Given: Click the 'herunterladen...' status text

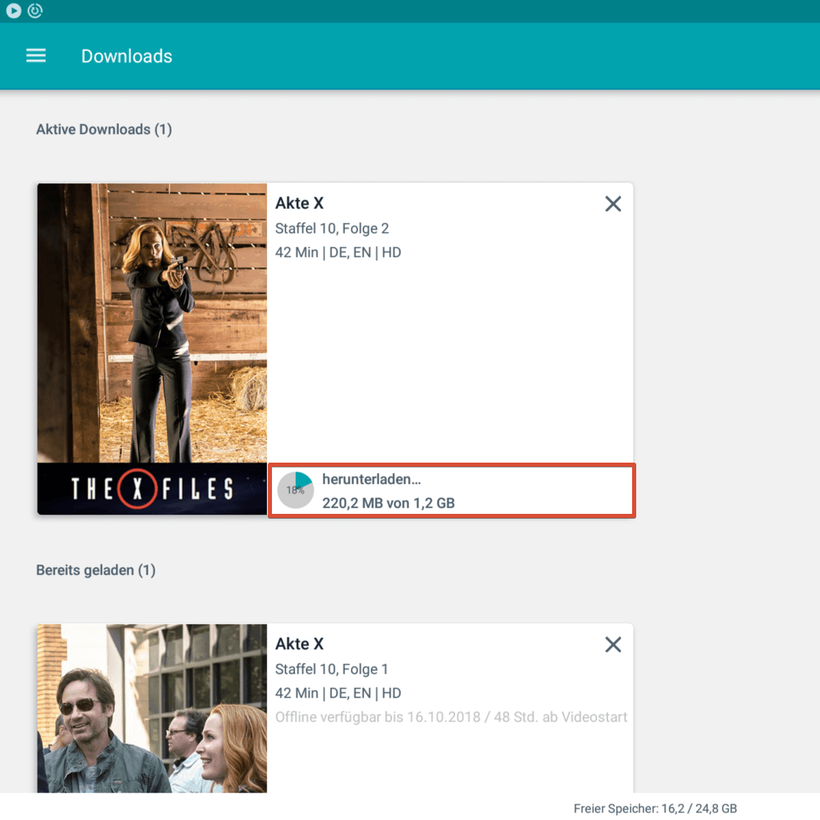Looking at the screenshot, I should click(x=372, y=479).
